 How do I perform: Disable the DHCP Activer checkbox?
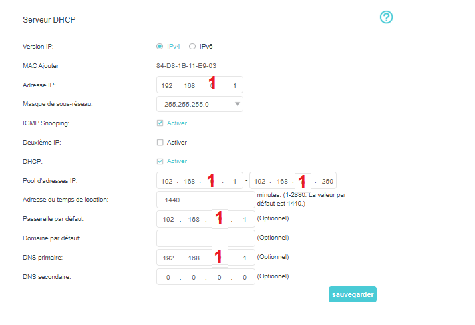[x=160, y=161]
